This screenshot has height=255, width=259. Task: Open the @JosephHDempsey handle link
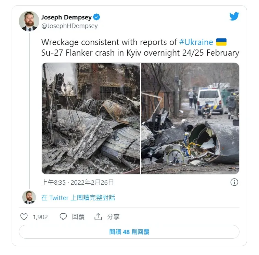(x=69, y=26)
